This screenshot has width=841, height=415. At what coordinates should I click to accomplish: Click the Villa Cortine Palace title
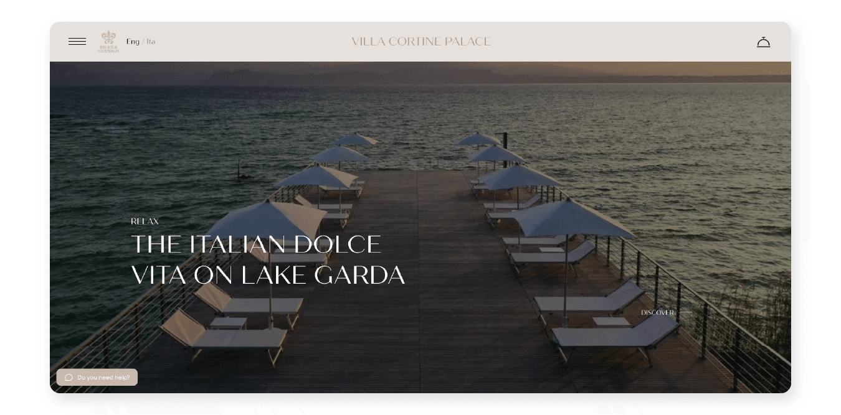tap(420, 42)
